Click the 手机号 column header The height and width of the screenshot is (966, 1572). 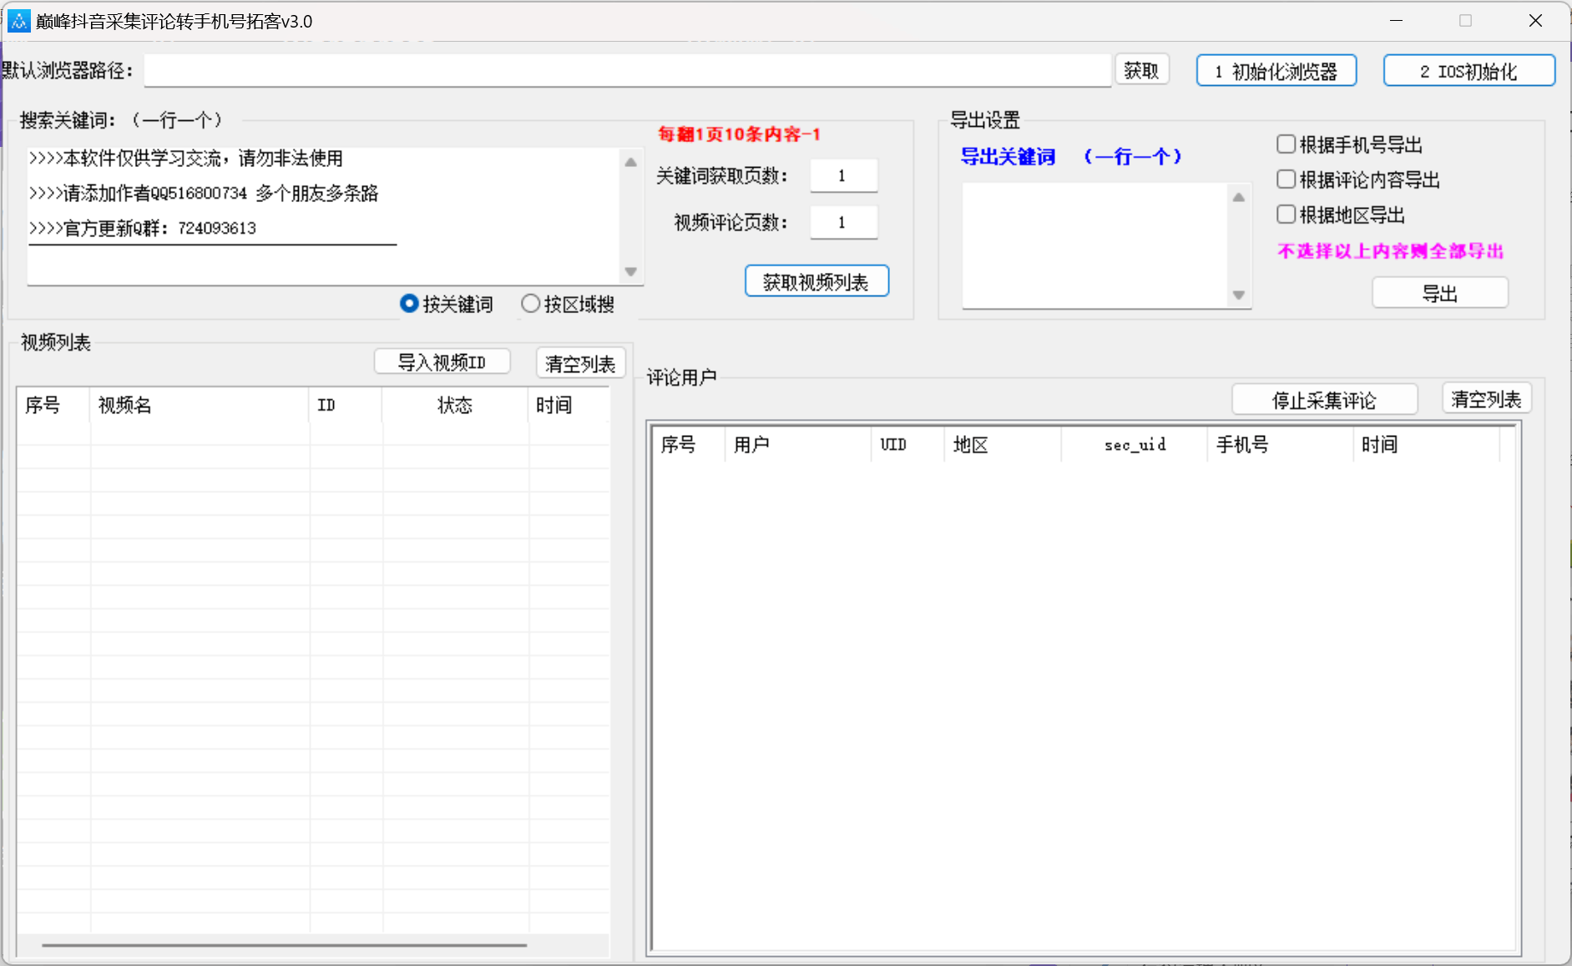1281,445
